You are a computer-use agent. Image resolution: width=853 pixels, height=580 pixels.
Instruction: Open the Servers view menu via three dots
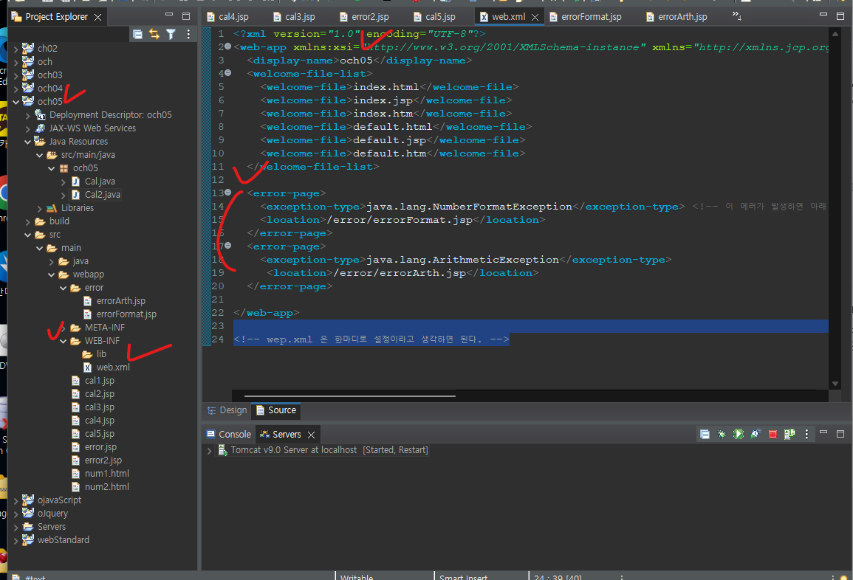[x=806, y=435]
